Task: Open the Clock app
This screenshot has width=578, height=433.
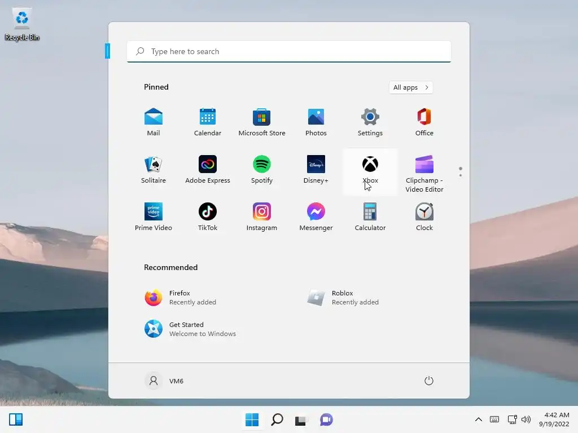Action: click(424, 217)
